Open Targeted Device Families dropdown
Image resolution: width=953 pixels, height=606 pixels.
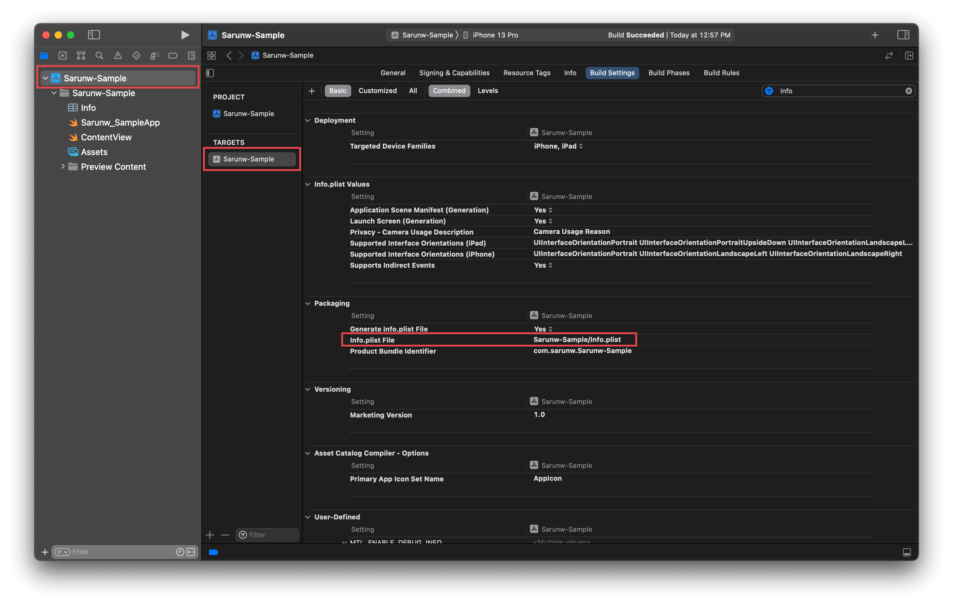[x=558, y=146]
